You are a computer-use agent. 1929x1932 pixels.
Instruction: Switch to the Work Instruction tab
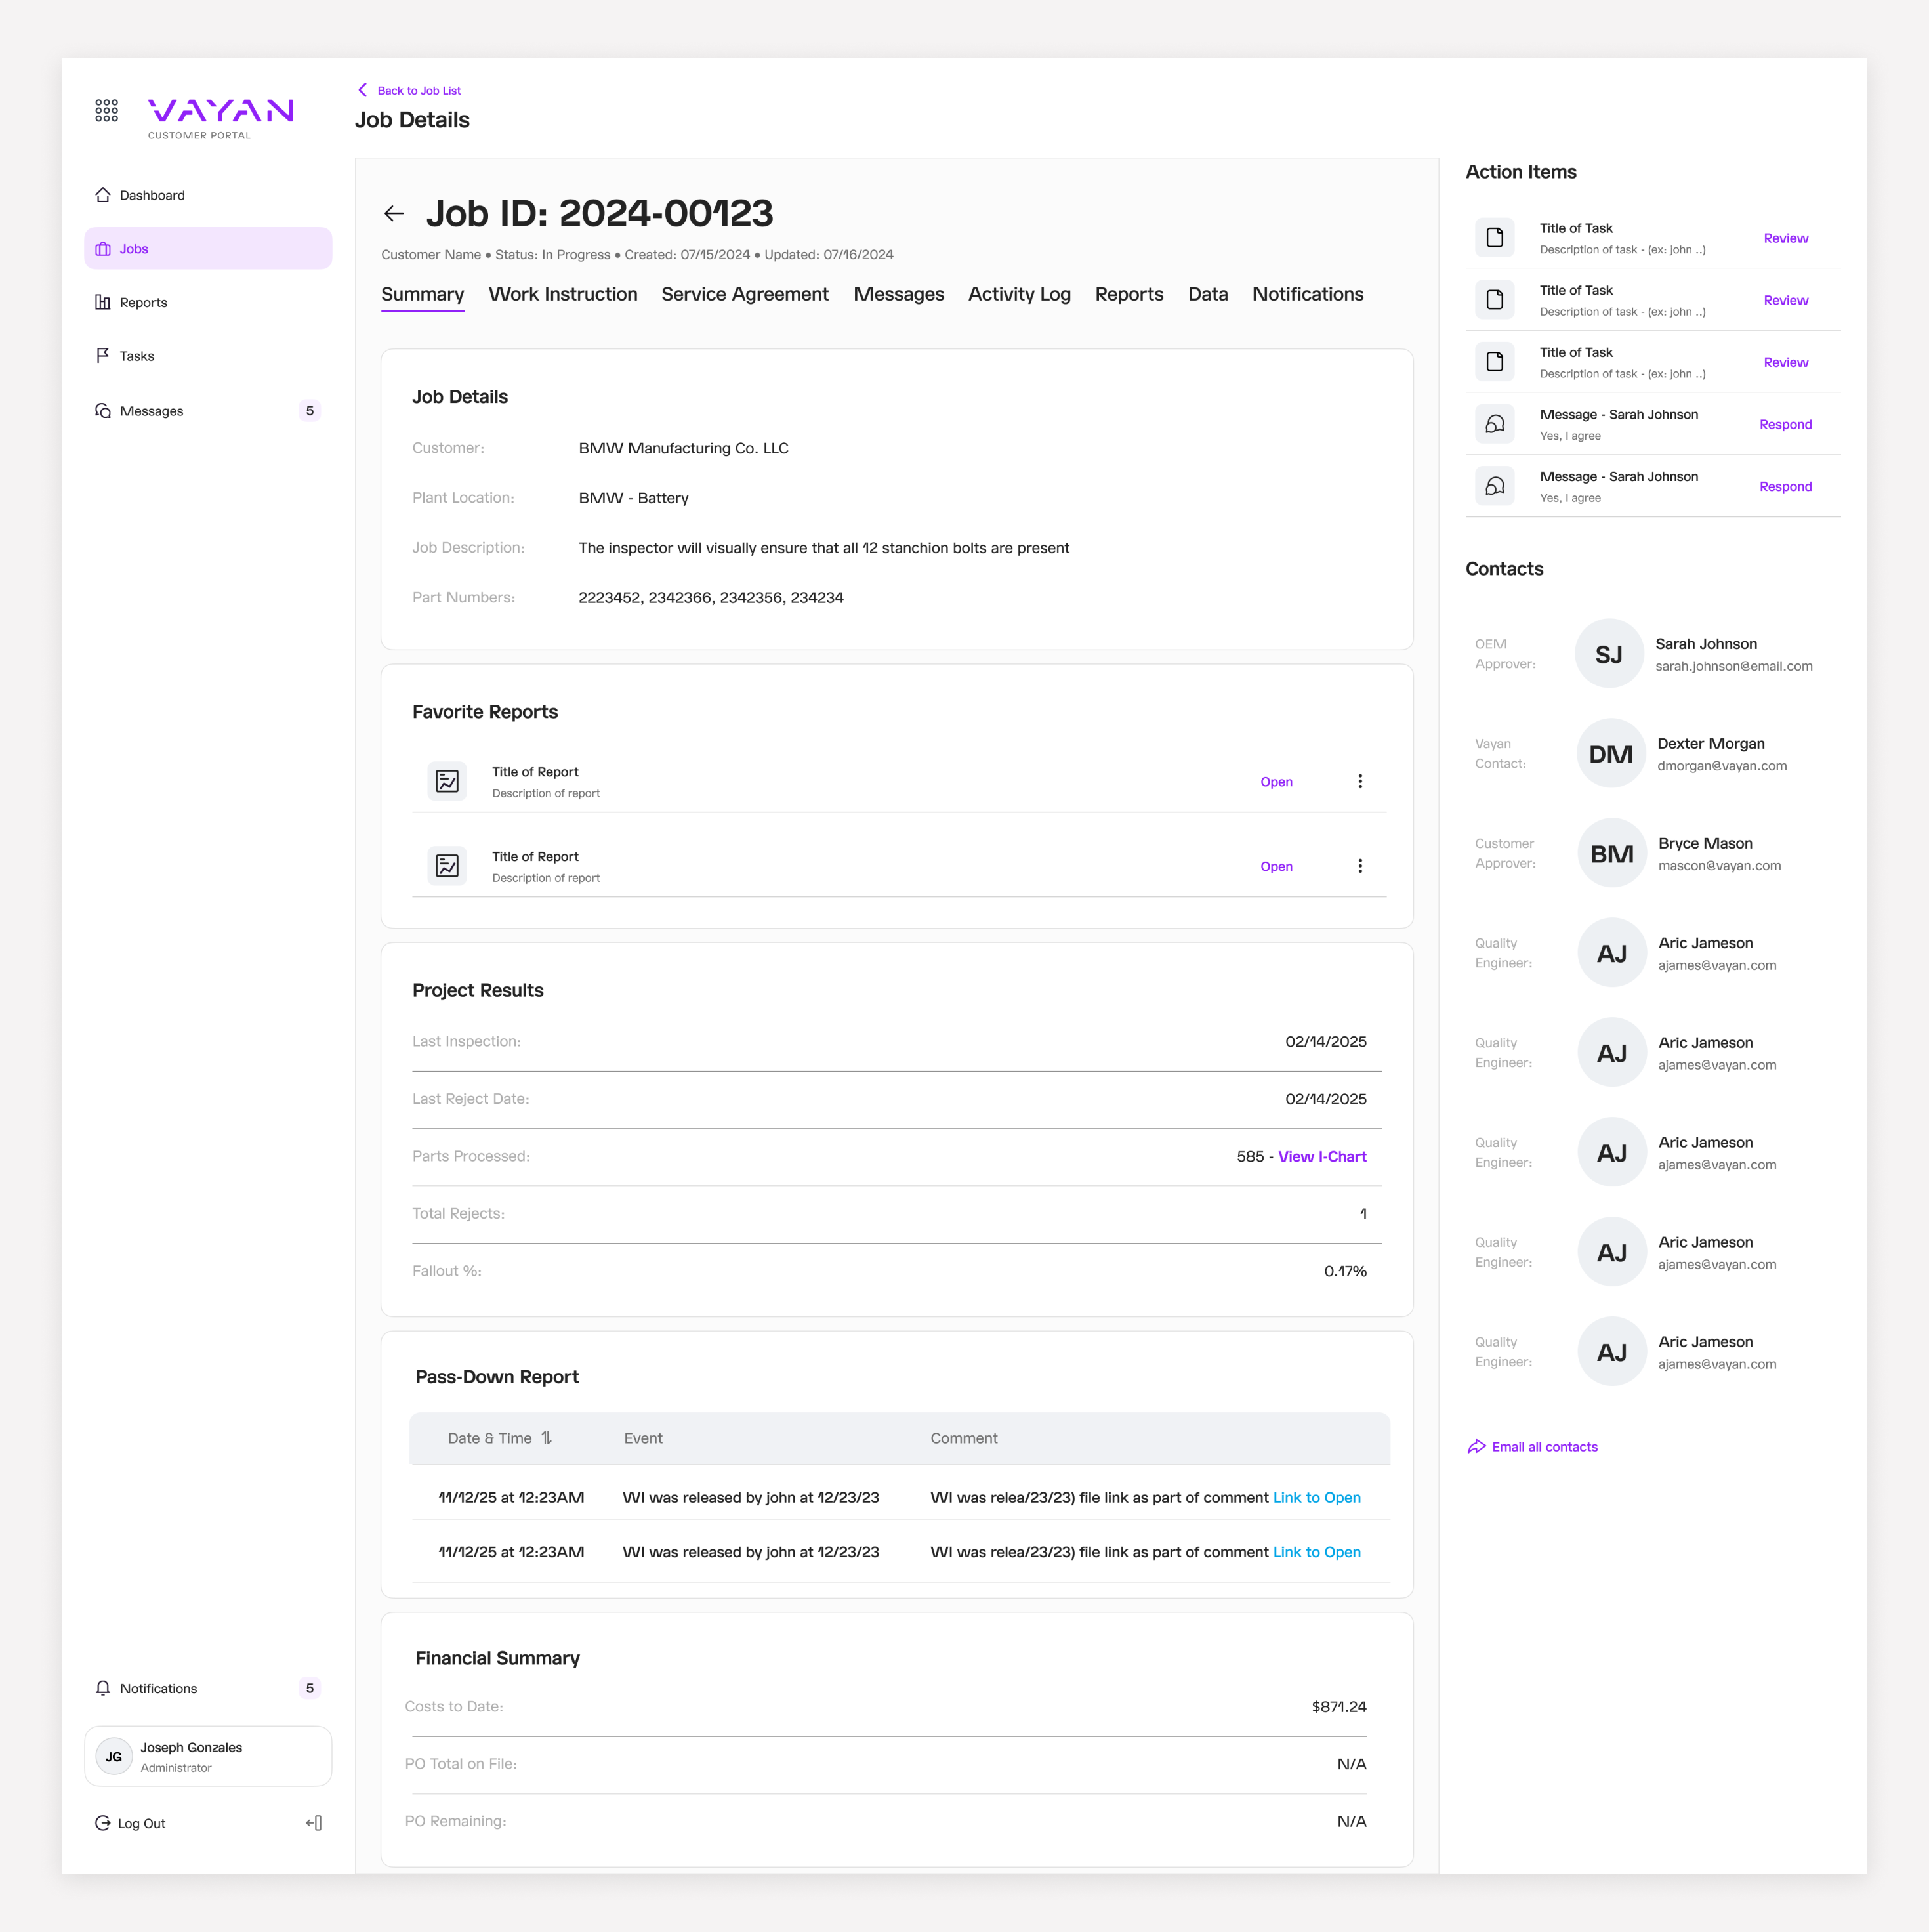pyautogui.click(x=562, y=294)
